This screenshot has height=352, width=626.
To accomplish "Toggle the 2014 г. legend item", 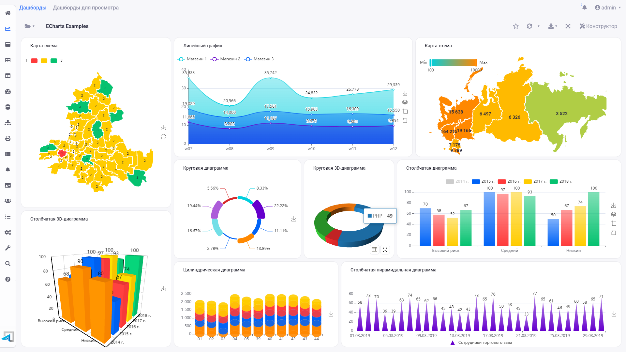I will coord(457,181).
